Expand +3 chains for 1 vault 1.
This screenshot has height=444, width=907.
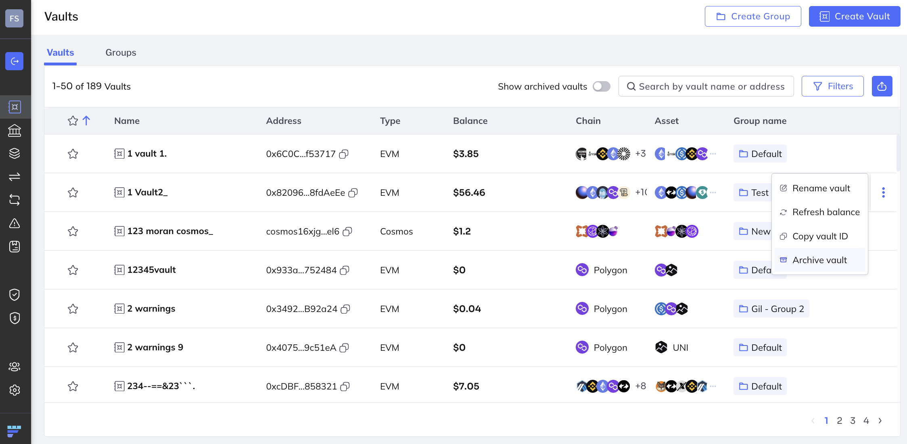(x=640, y=154)
